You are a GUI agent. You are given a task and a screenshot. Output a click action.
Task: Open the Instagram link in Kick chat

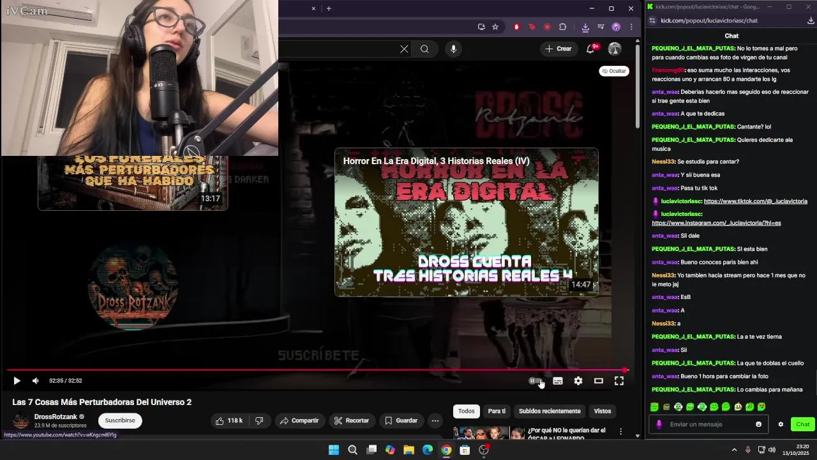point(716,223)
